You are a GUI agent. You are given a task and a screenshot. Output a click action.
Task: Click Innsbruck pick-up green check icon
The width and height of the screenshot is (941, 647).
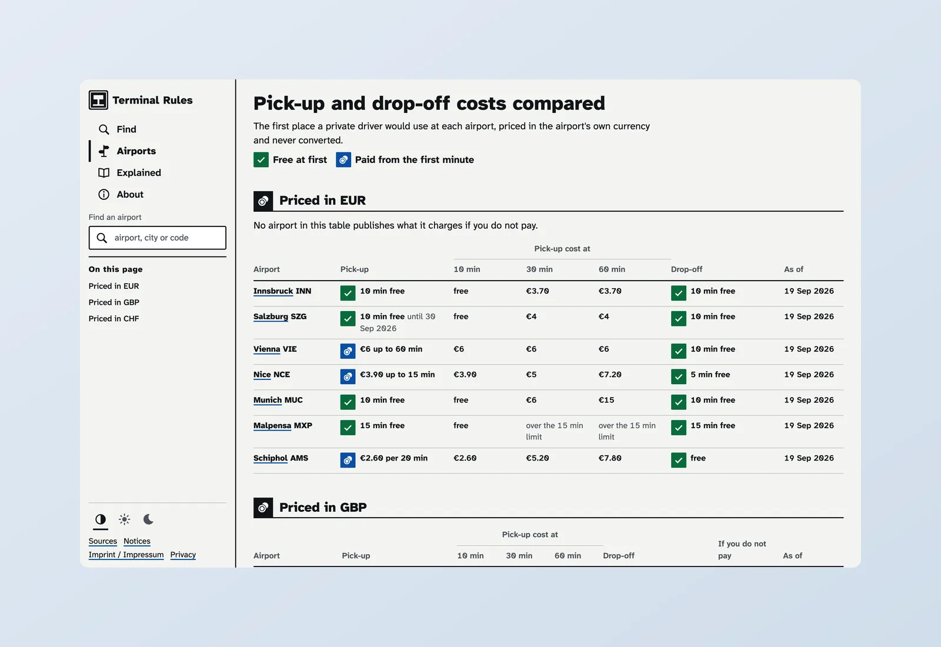[x=348, y=293]
